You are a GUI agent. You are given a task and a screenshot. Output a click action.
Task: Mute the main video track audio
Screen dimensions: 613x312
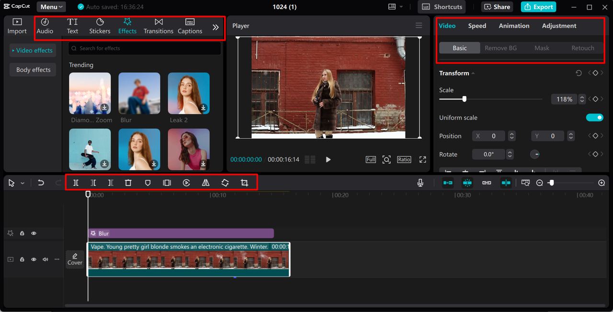(x=45, y=259)
